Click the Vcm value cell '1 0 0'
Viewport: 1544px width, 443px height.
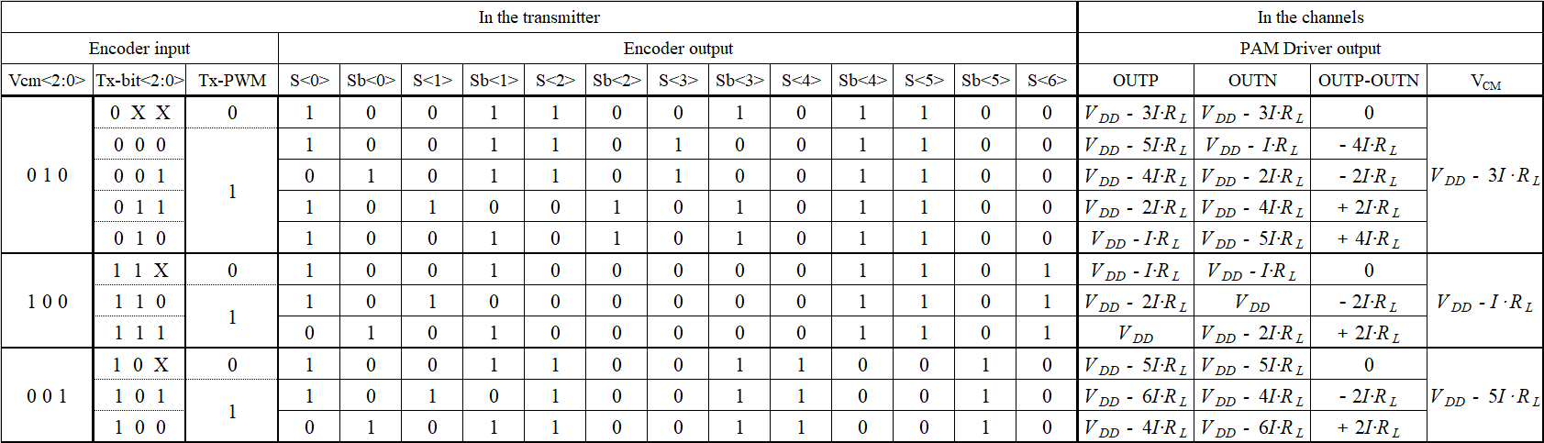coord(47,302)
